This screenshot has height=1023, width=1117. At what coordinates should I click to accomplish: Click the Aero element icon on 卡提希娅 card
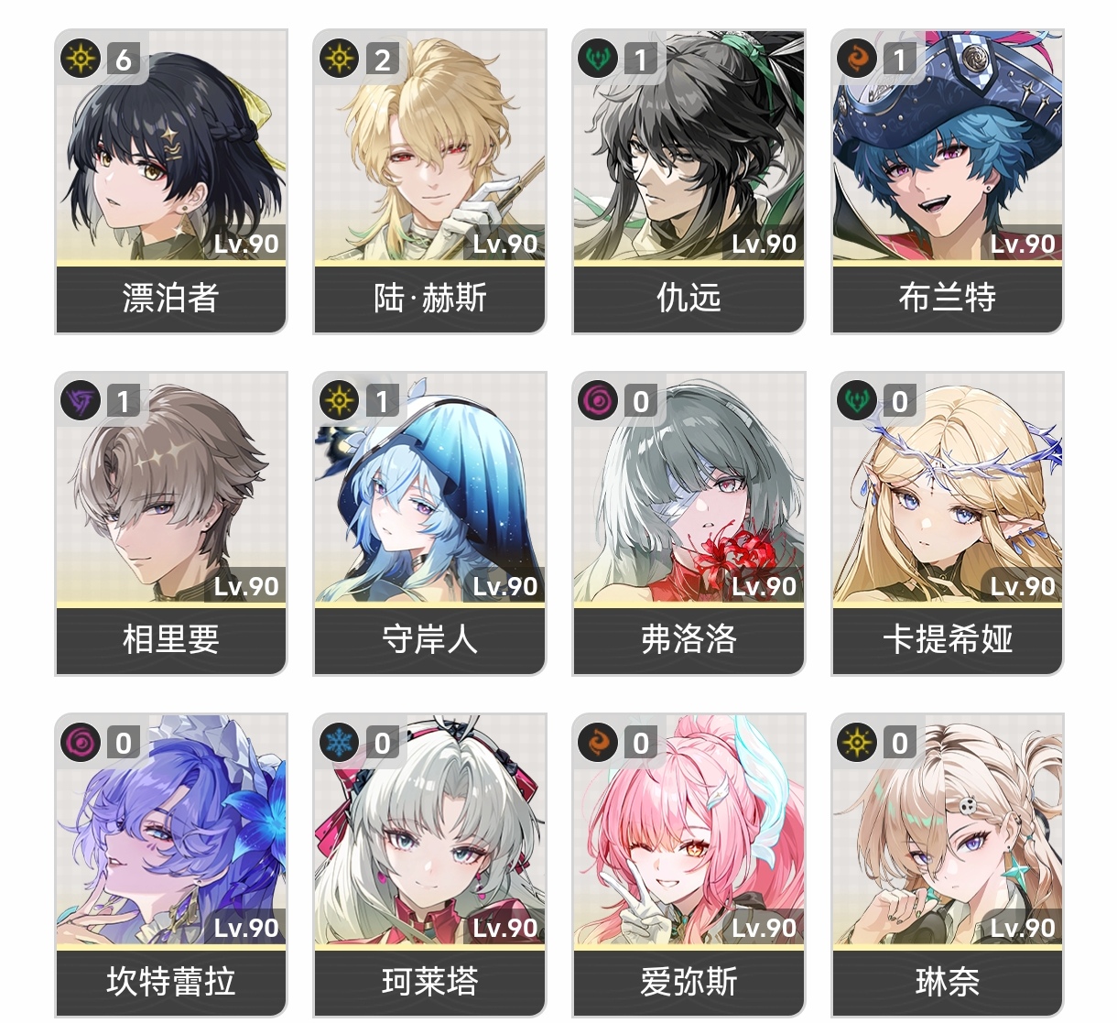pos(857,400)
